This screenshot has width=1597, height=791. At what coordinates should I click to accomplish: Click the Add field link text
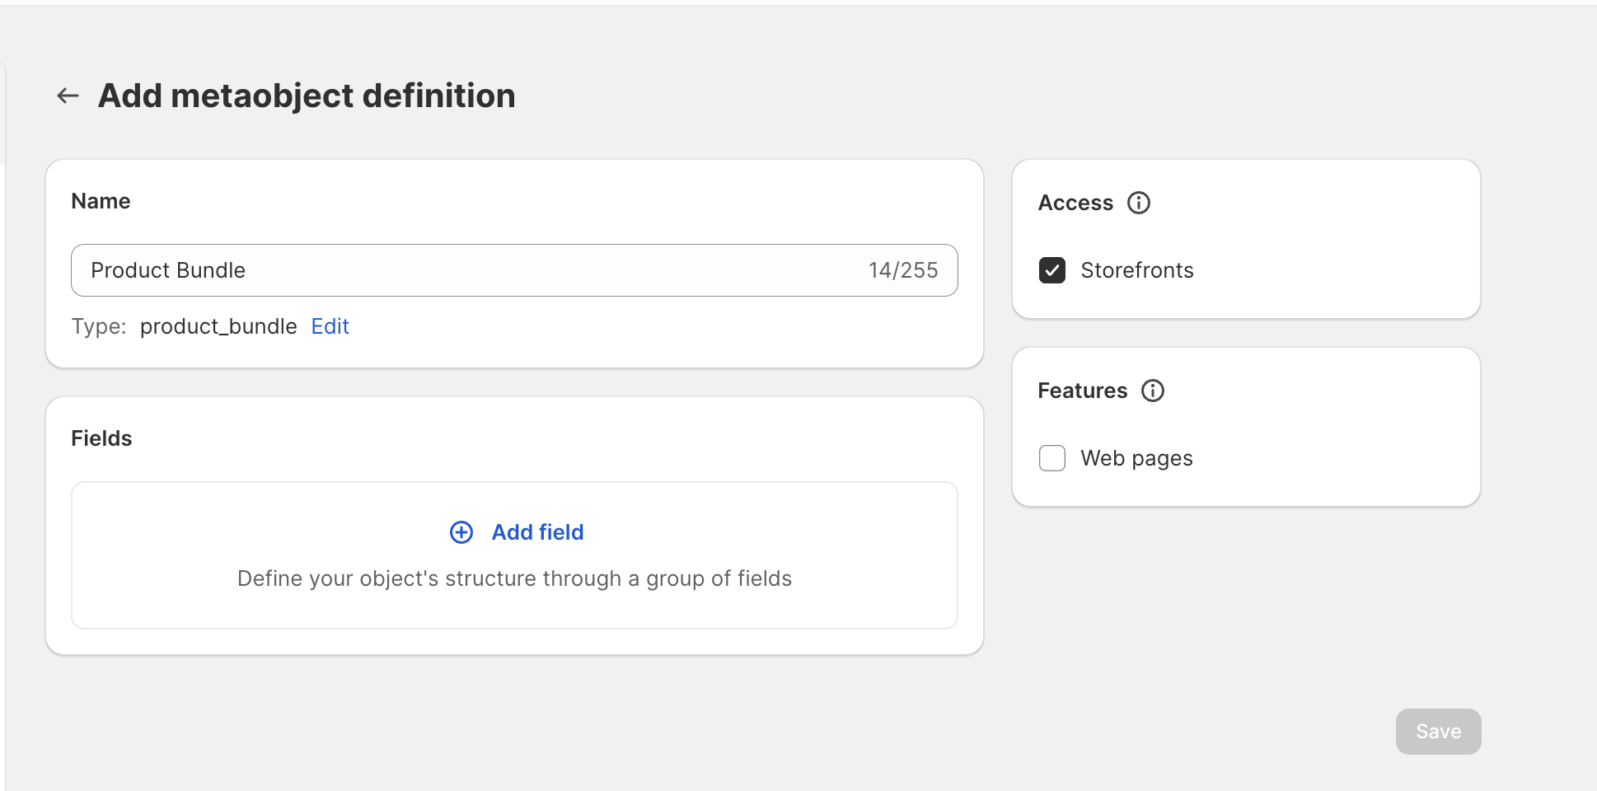537,532
